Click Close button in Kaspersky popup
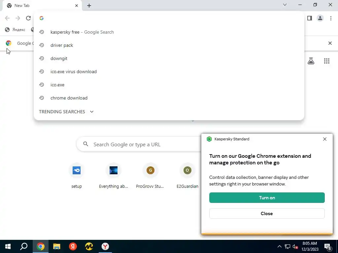This screenshot has width=338, height=253. pos(267,213)
